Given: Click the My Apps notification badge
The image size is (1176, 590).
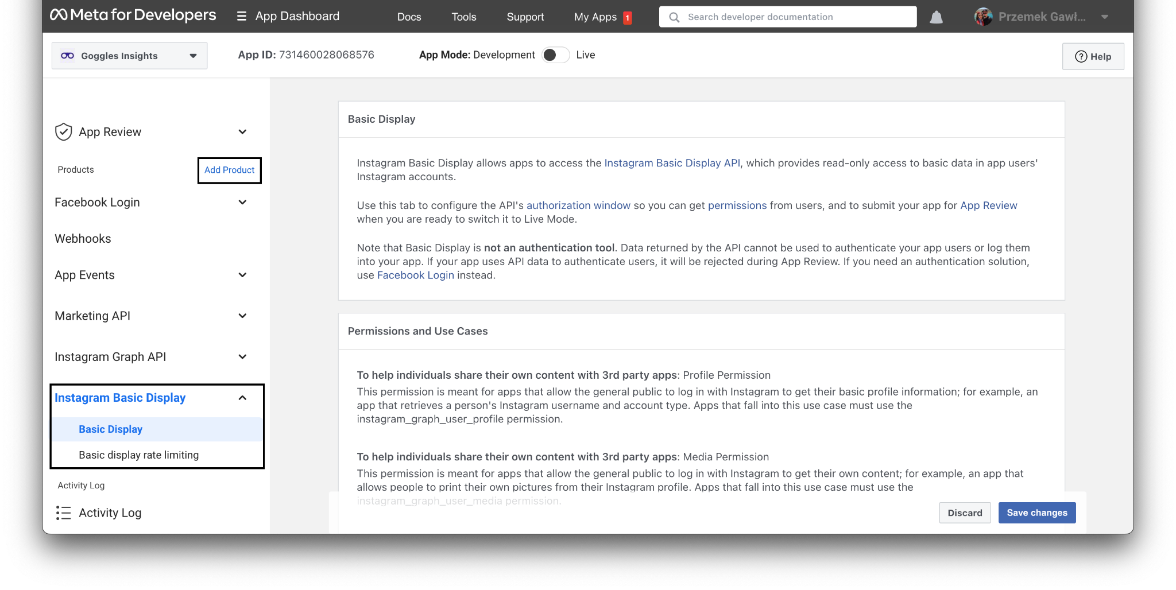Looking at the screenshot, I should (628, 18).
